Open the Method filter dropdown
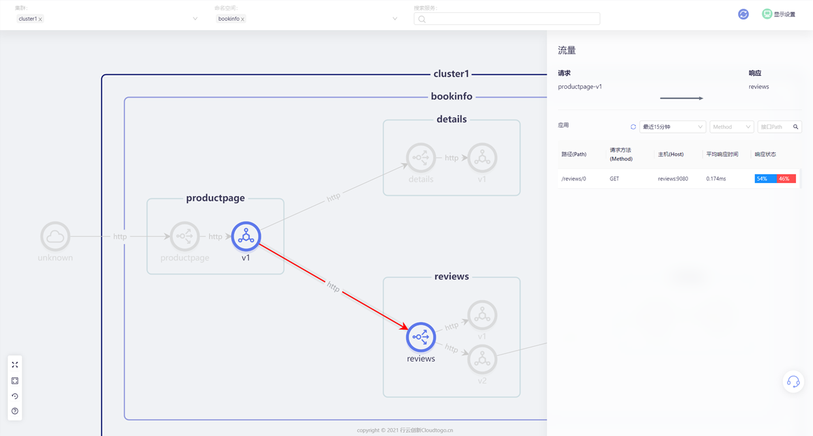 pyautogui.click(x=732, y=127)
